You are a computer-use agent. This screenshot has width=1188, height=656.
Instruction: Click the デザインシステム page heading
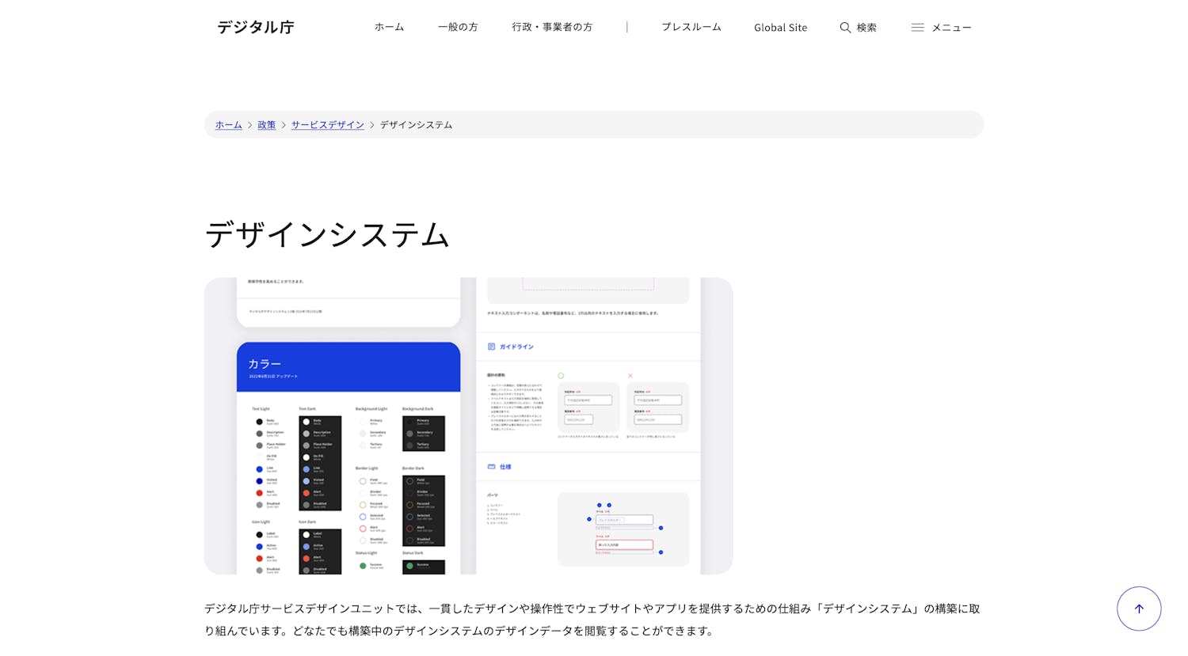click(x=327, y=235)
